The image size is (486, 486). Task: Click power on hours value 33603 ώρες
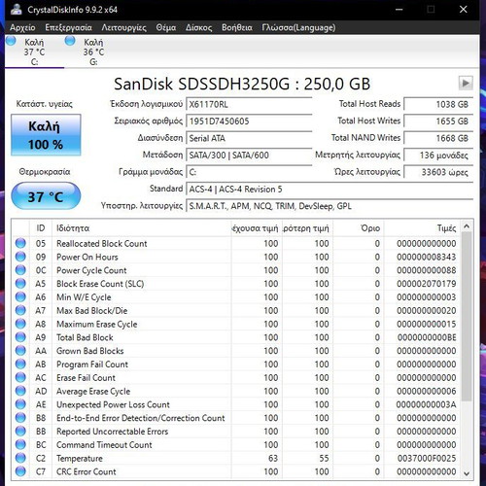point(438,172)
